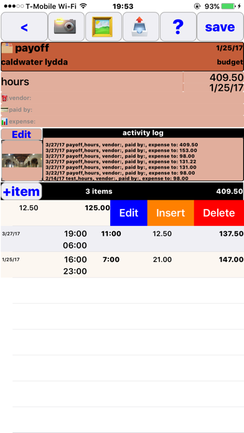Tap the 16:00 start time
Viewport: 244px width, 433px height.
pyautogui.click(x=75, y=259)
